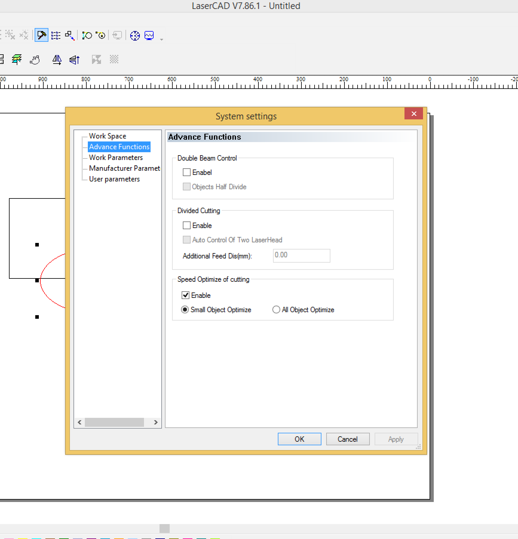Click the settings tree horizontal scrollbar thumb
This screenshot has width=518, height=539.
coord(114,422)
